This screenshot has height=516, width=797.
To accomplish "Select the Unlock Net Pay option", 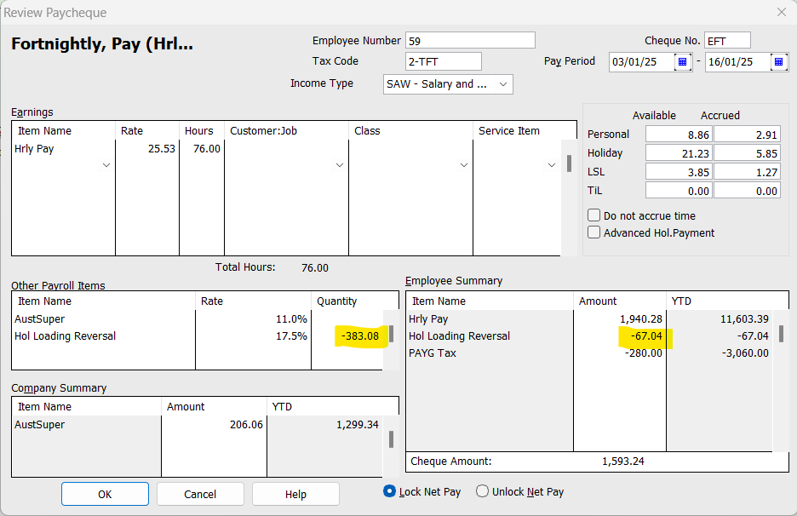I will [482, 491].
